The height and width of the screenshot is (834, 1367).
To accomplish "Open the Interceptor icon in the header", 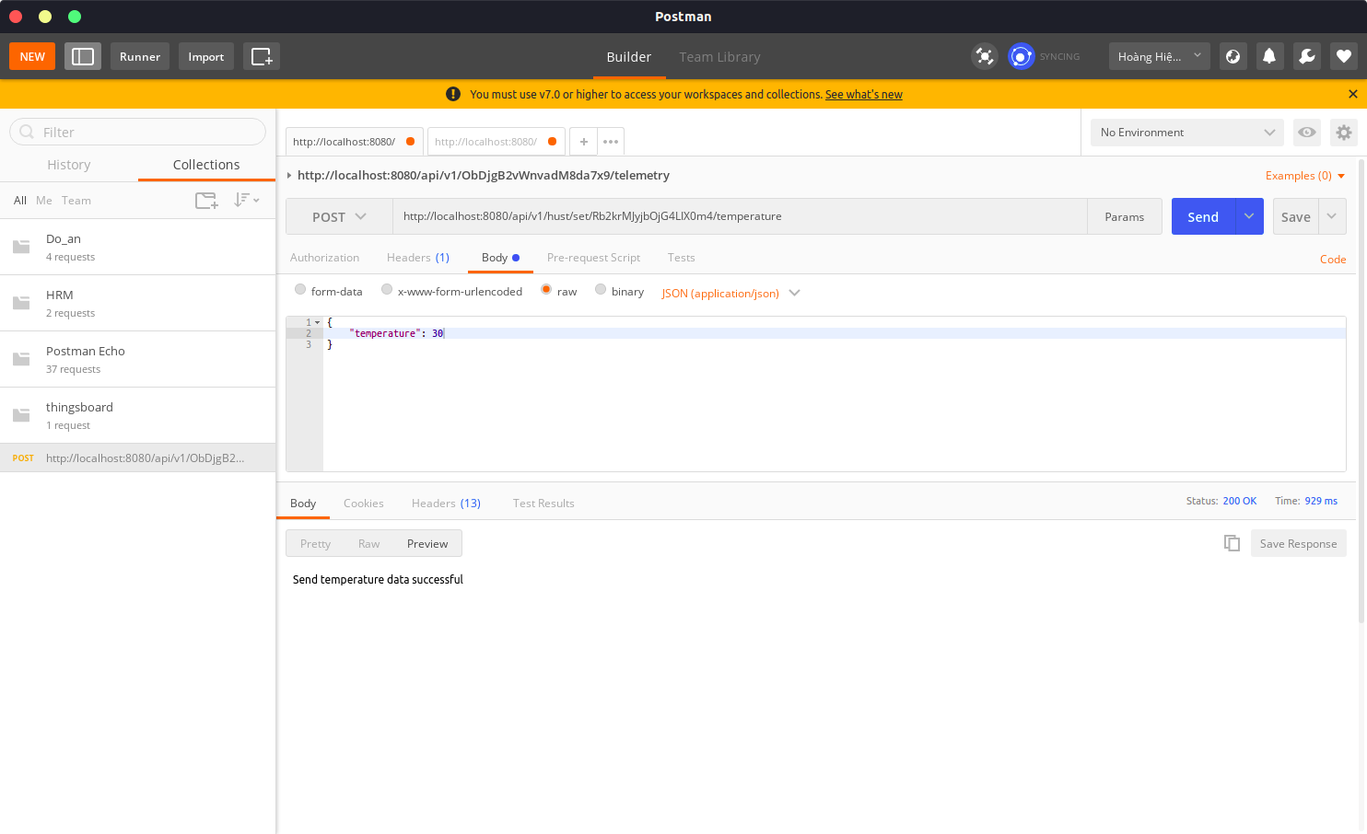I will [984, 56].
